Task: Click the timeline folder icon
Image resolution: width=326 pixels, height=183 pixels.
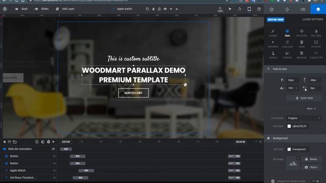Action: tap(15, 142)
